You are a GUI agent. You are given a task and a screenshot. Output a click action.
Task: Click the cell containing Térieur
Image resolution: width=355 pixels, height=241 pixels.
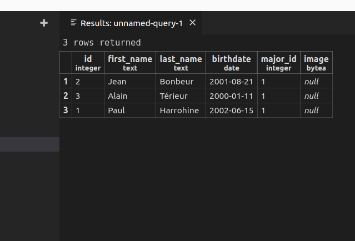(181, 96)
